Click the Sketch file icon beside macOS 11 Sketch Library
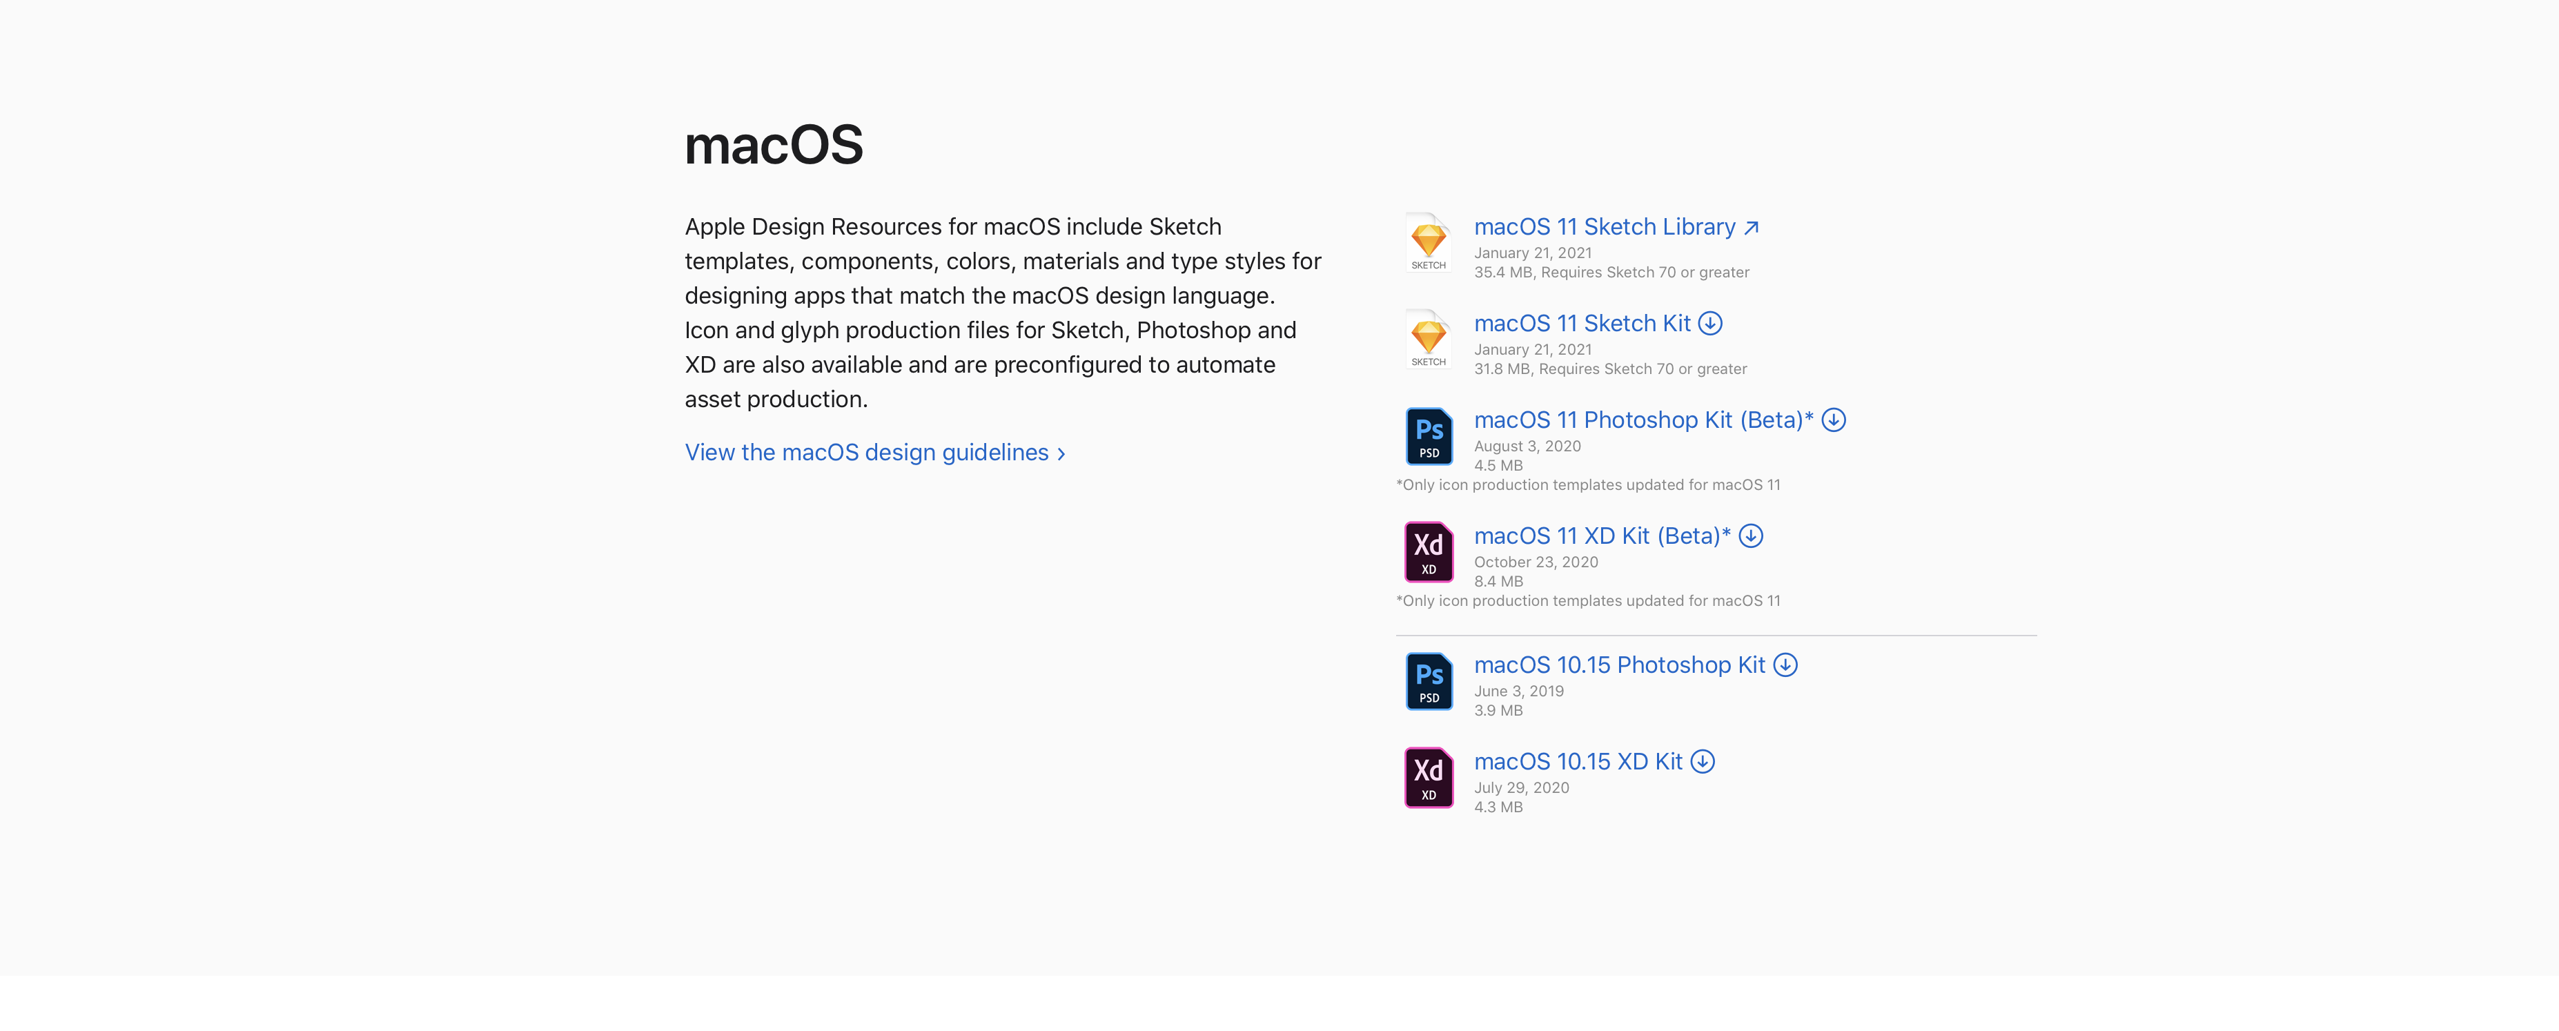This screenshot has width=2559, height=1031. coord(1429,242)
